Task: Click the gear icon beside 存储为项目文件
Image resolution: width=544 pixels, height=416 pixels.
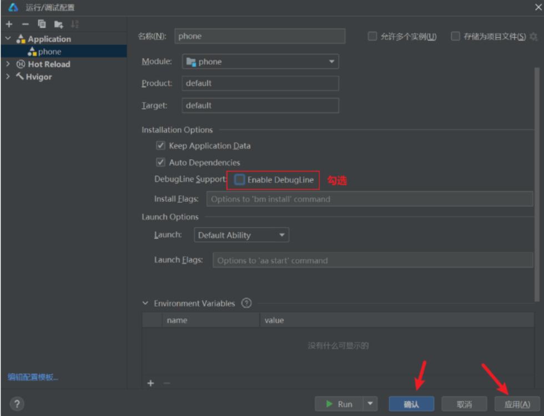Action: pyautogui.click(x=533, y=37)
